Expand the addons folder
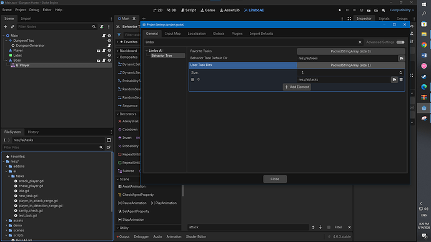Viewport: 431px width, 242px height. [6, 167]
